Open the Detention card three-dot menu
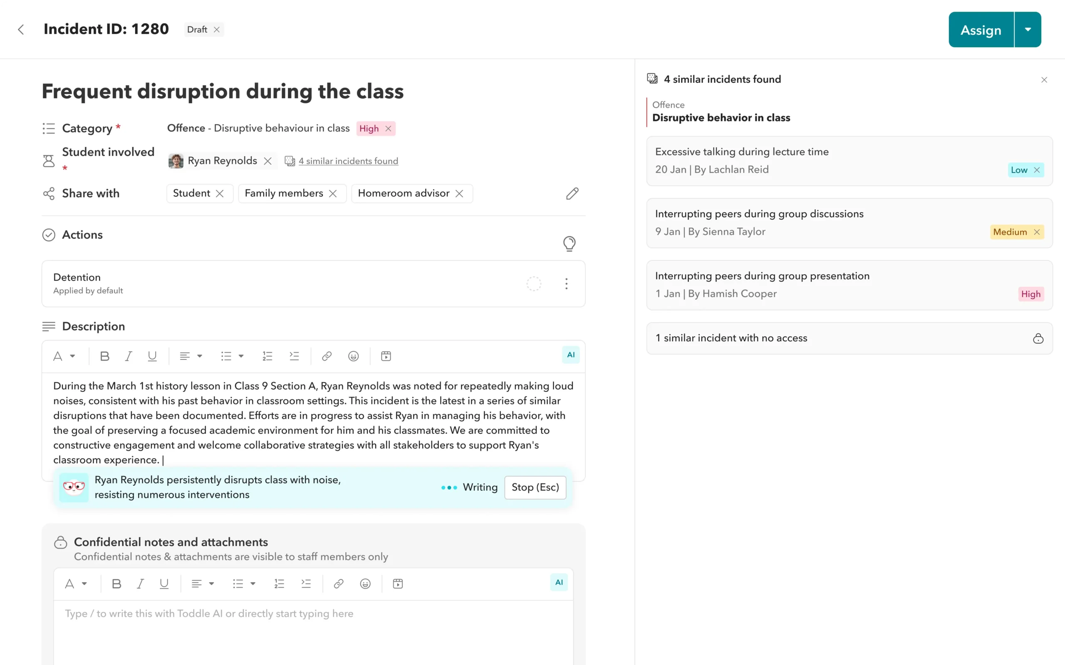The width and height of the screenshot is (1065, 665). pyautogui.click(x=566, y=284)
